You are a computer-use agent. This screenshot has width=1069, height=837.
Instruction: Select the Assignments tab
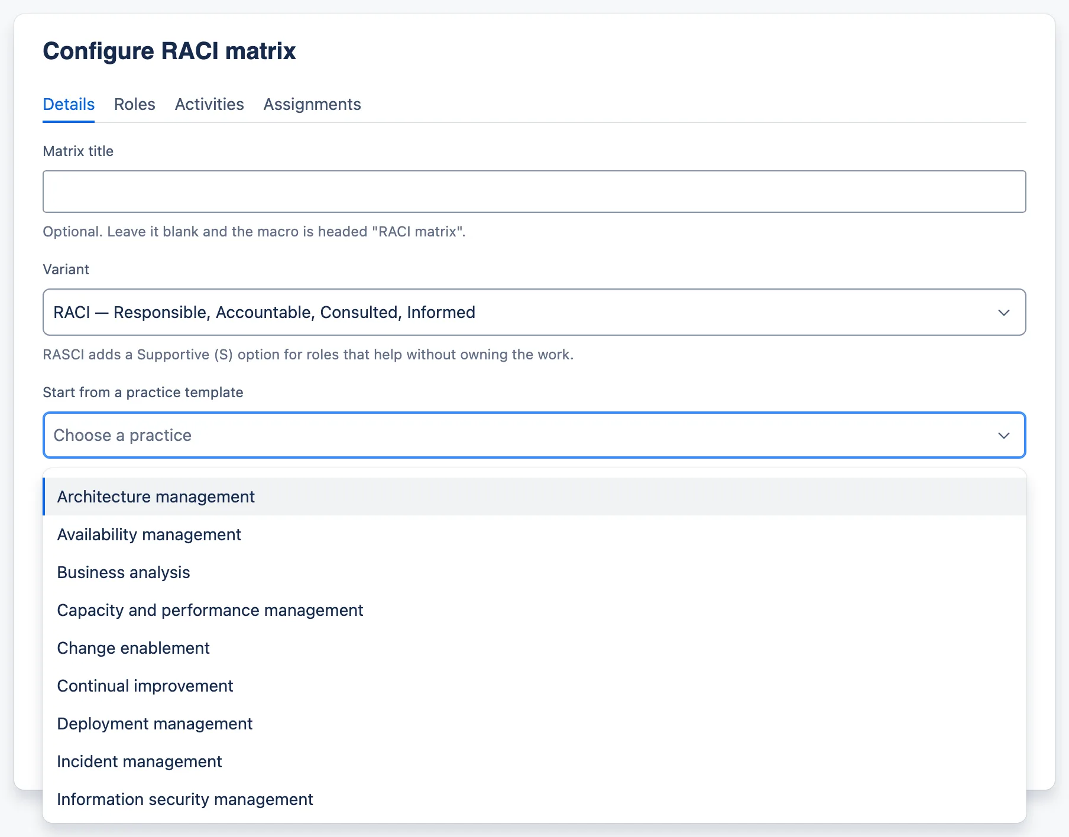tap(312, 104)
